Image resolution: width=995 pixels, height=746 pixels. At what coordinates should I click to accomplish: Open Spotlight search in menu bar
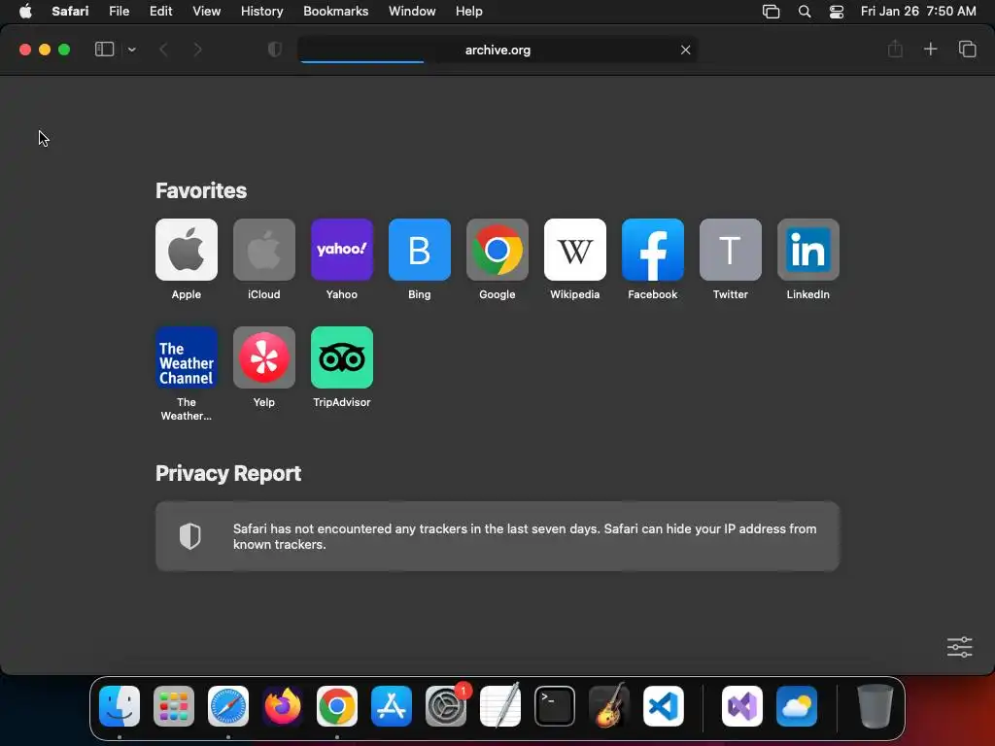(805, 12)
